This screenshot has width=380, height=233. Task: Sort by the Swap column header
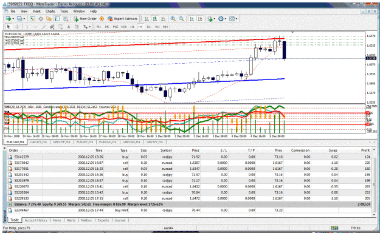click(333, 150)
